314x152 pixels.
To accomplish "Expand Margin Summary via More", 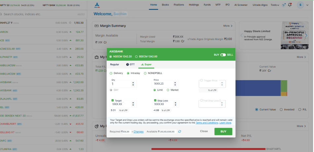I will pyautogui.click(x=228, y=26).
